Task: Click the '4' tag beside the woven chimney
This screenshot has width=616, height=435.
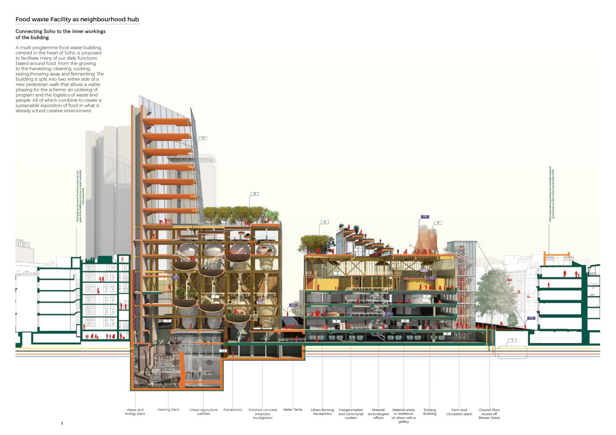Action: point(438,223)
